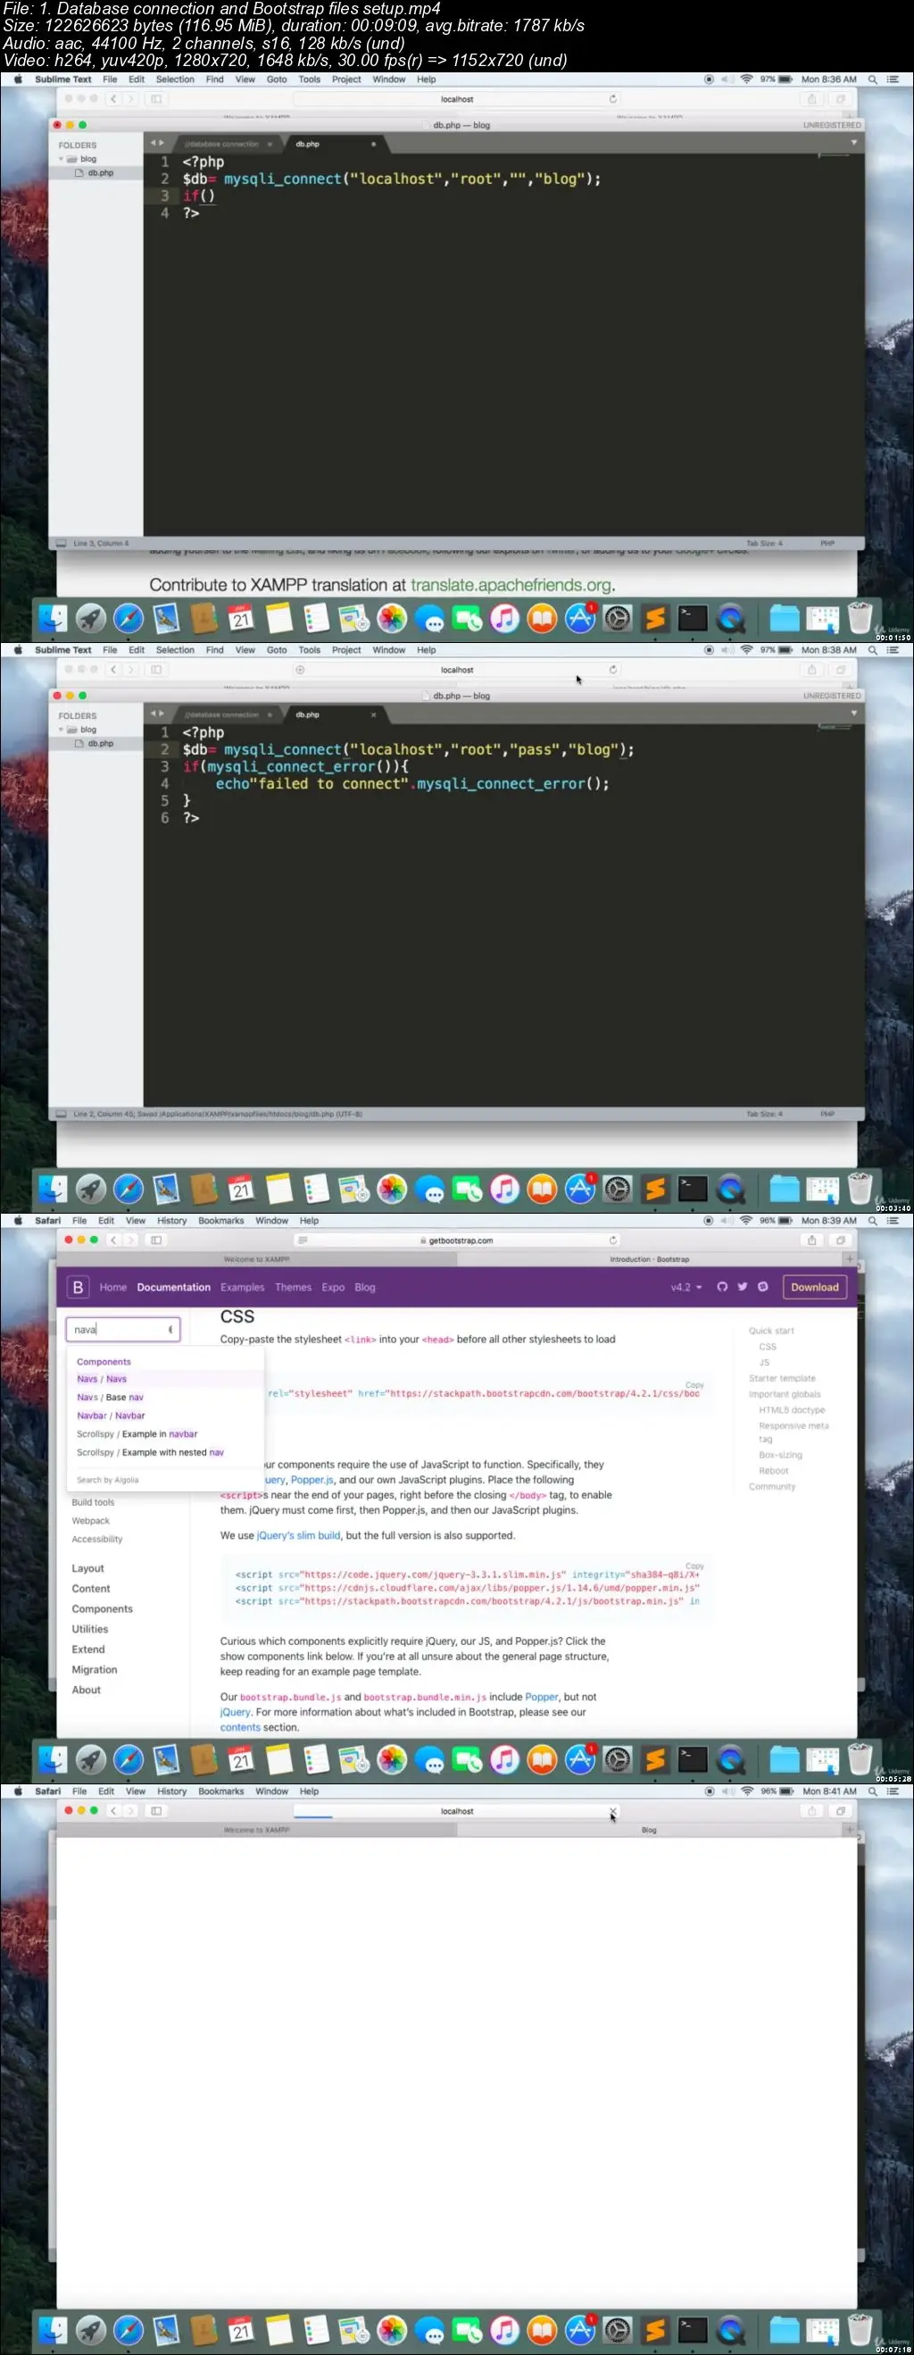This screenshot has width=914, height=2355.
Task: Toggle Safari sidebar button in the getbootstrap.com frame
Action: (x=156, y=1240)
